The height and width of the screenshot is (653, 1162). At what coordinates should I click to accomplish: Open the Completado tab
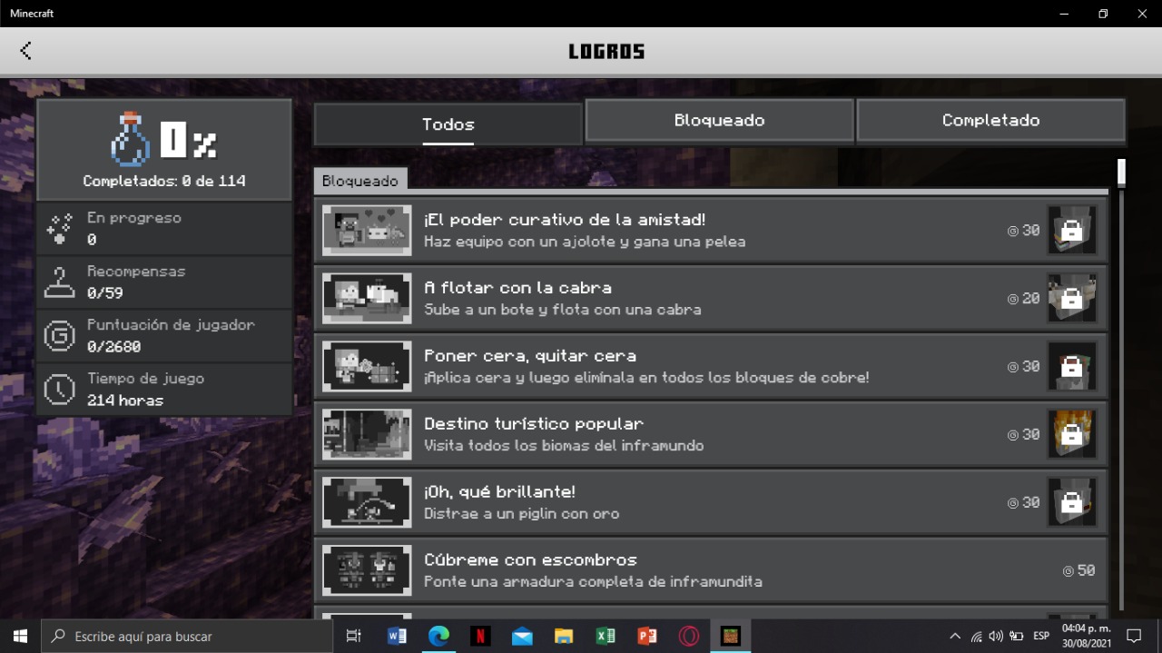(990, 120)
